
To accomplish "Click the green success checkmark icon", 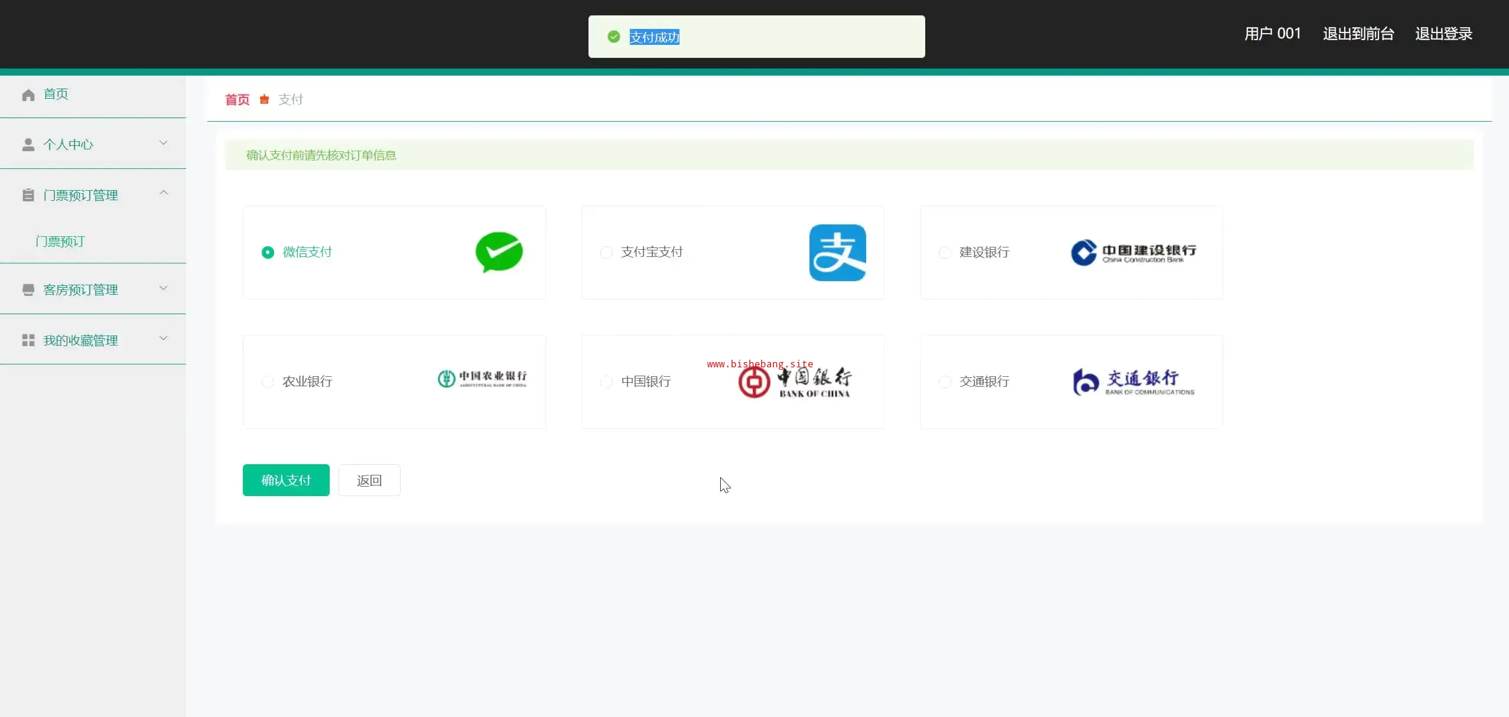I will click(614, 37).
